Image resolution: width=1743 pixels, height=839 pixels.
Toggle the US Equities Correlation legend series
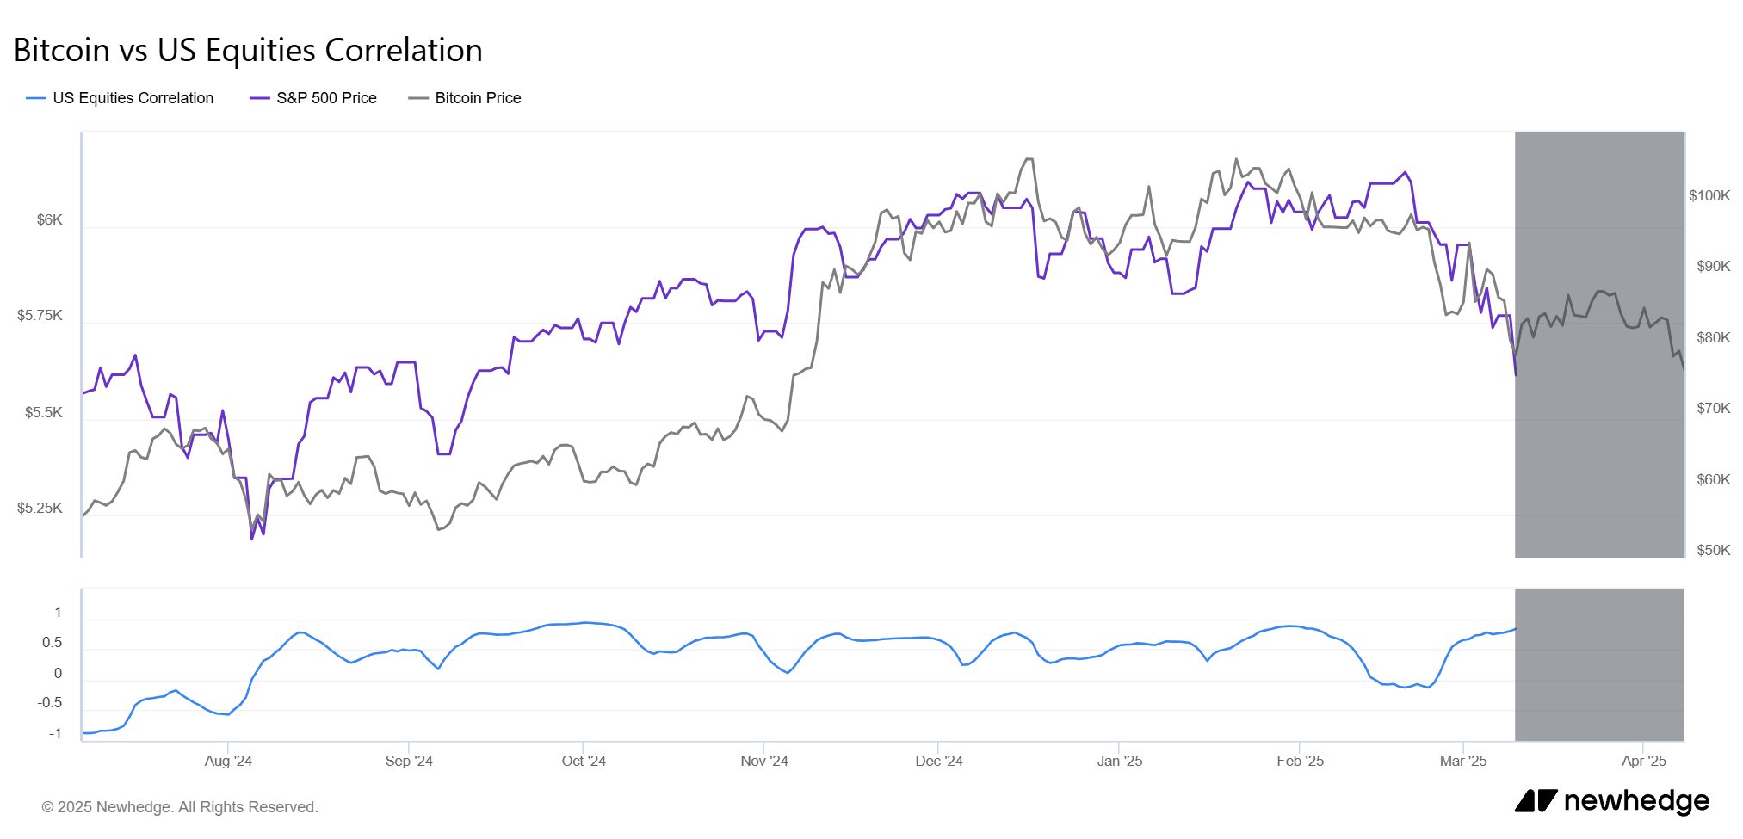pyautogui.click(x=133, y=98)
